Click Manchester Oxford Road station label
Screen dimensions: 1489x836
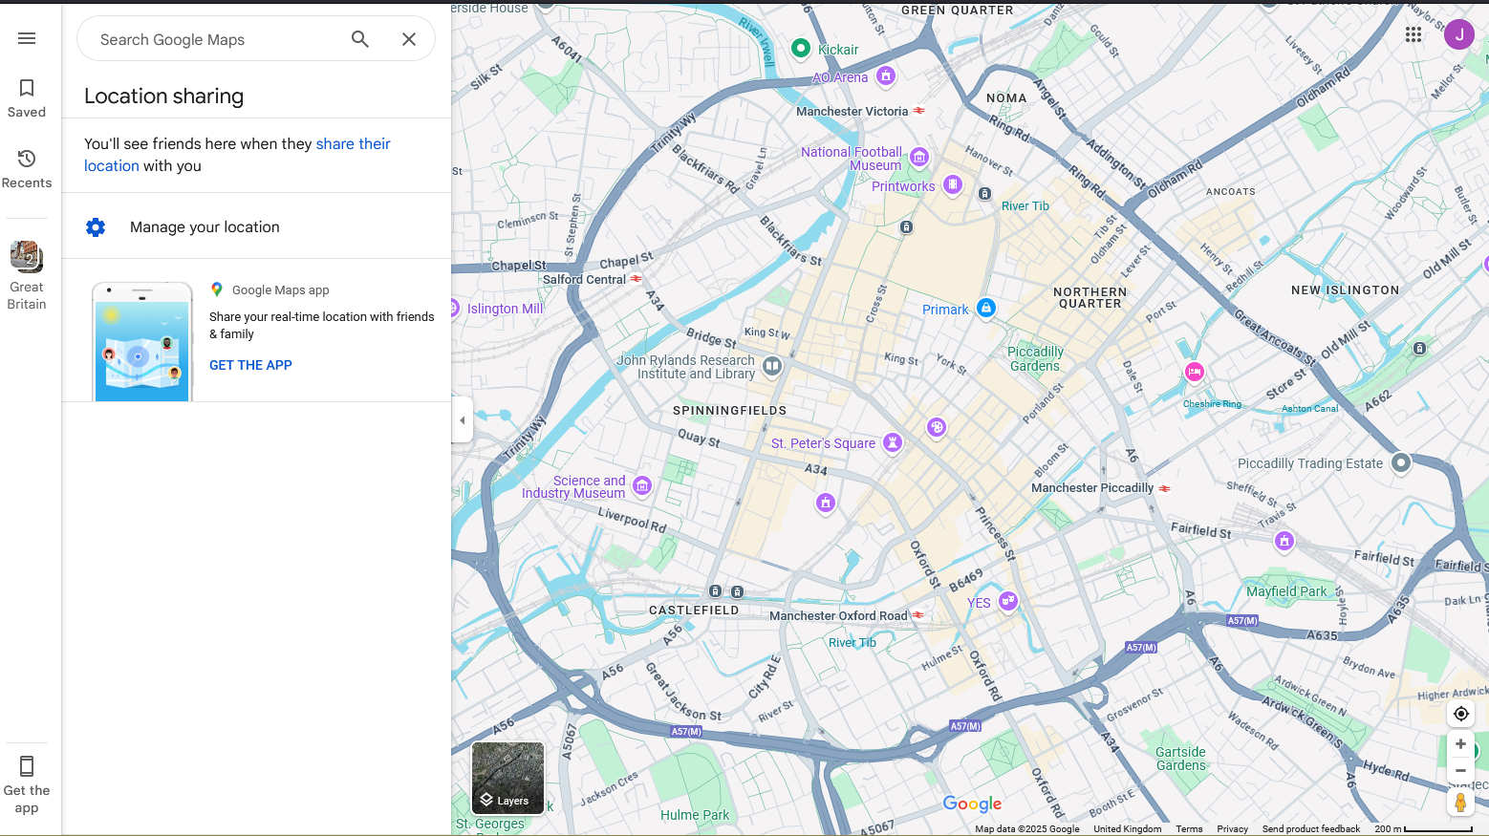[838, 615]
